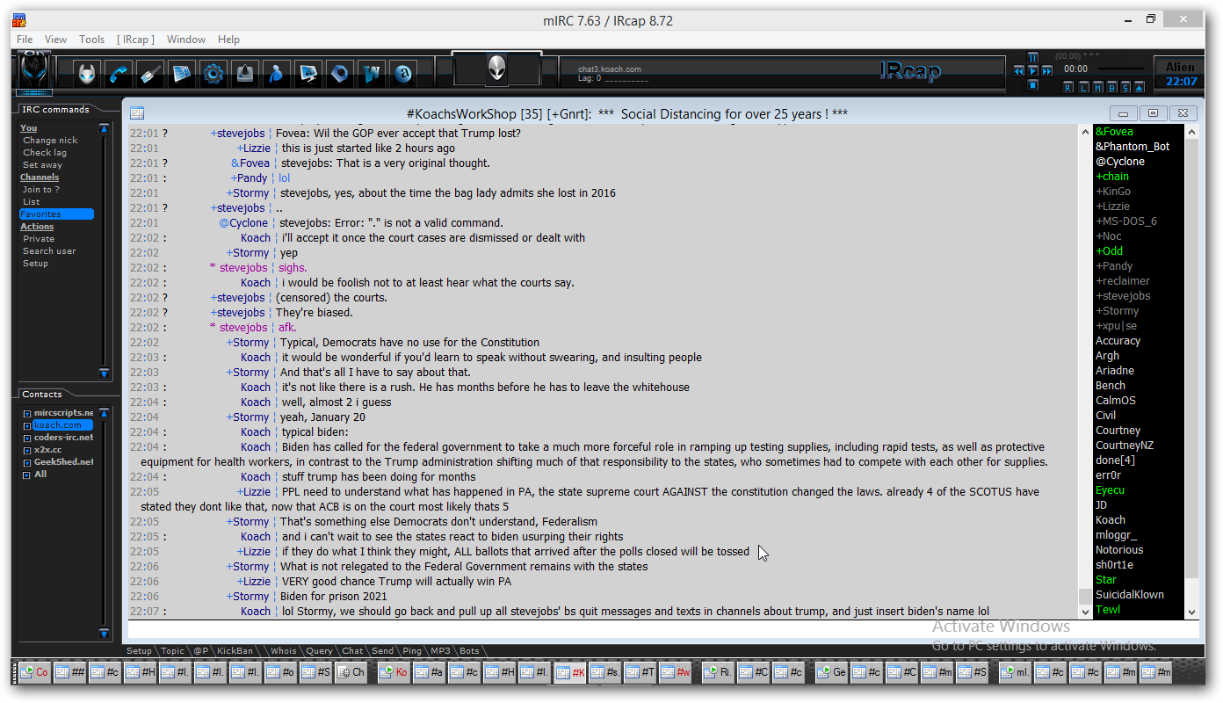This screenshot has width=1223, height=703.
Task: Expand mircscripts.net in Contacts
Action: (27, 413)
